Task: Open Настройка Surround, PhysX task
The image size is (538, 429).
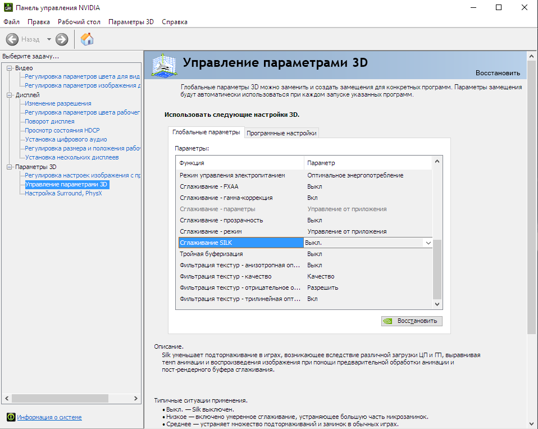Action: point(63,193)
